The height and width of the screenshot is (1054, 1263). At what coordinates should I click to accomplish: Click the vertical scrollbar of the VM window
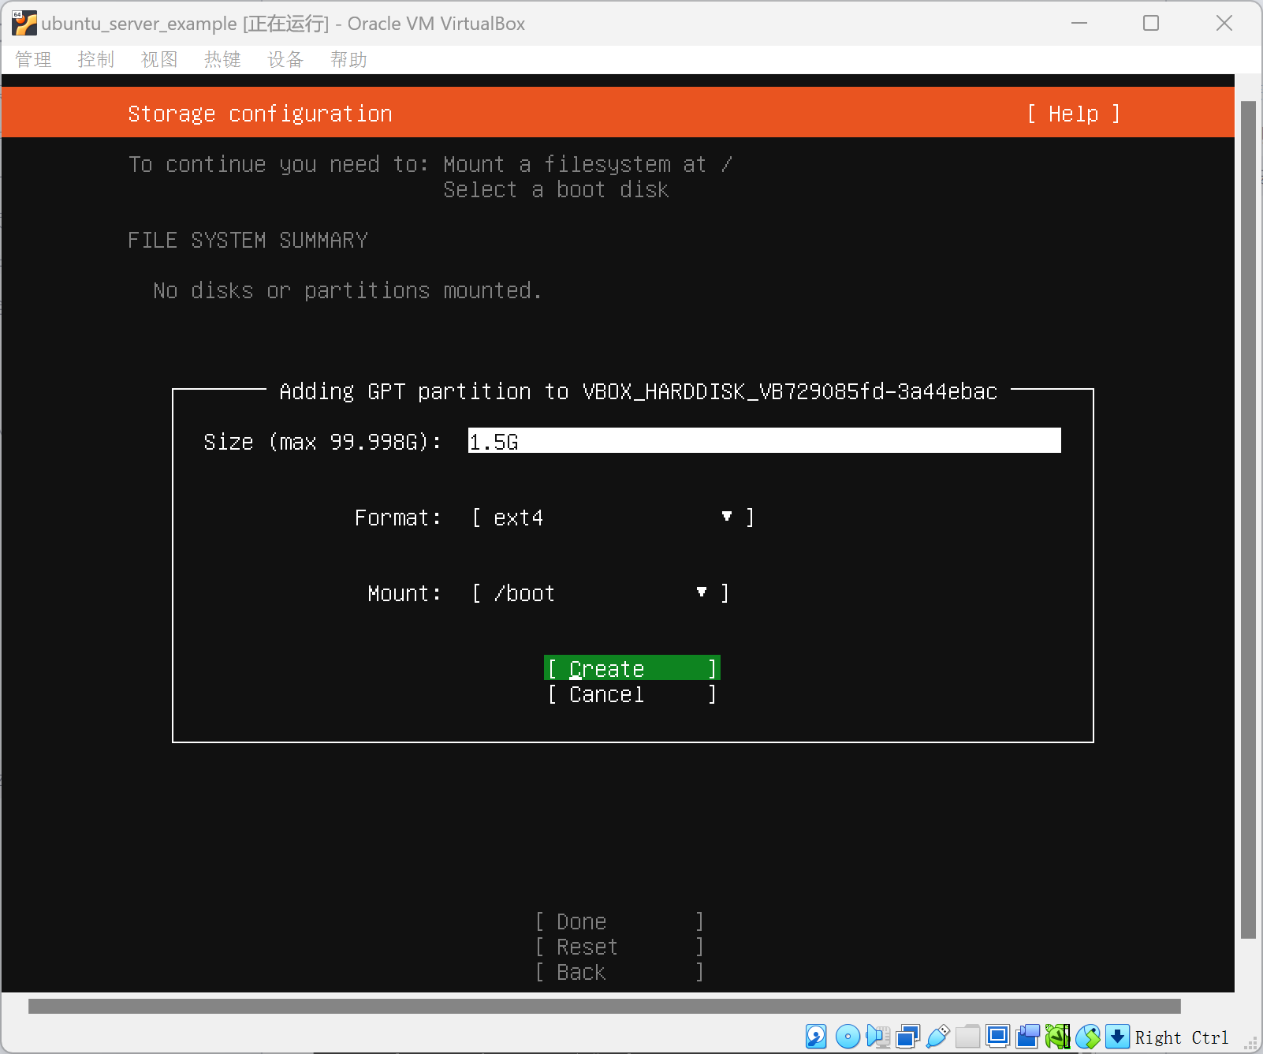[1247, 519]
